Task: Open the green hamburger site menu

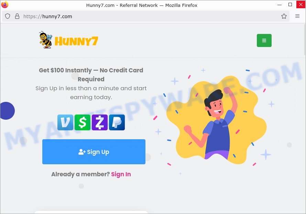Action: pyautogui.click(x=264, y=40)
